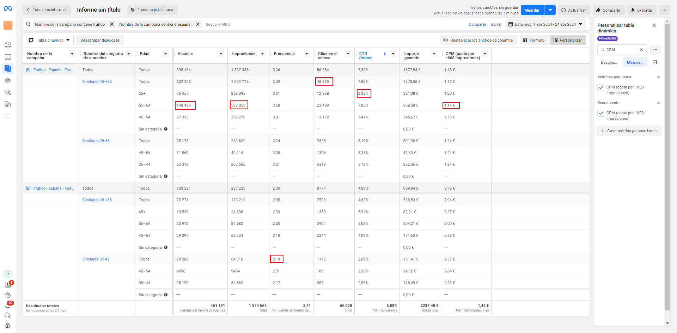Remove the campaign name contains tráfico filter
This screenshot has height=333, width=677.
112,24
